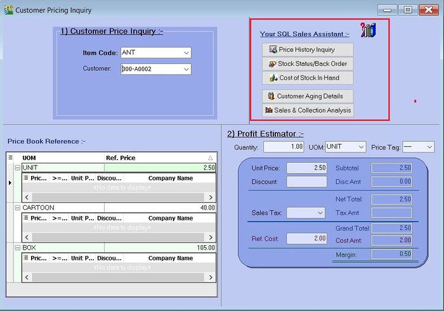444x311 pixels.
Task: Click Cost of Stock In Hand button
Action: pos(307,78)
